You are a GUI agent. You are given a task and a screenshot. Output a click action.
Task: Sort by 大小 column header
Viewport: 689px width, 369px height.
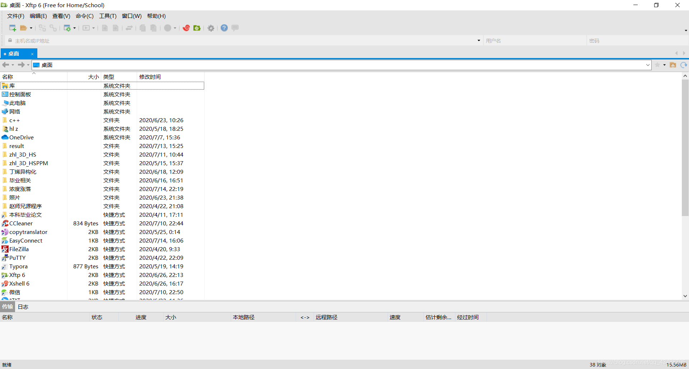tap(84, 77)
